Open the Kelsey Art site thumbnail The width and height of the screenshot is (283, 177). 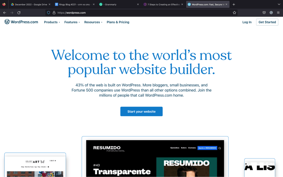(x=35, y=165)
